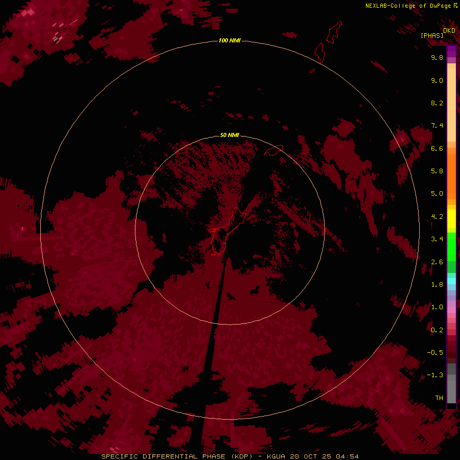Viewport: 460px width, 460px height.
Task: Pick the bright green color bar segment
Action: 451,246
